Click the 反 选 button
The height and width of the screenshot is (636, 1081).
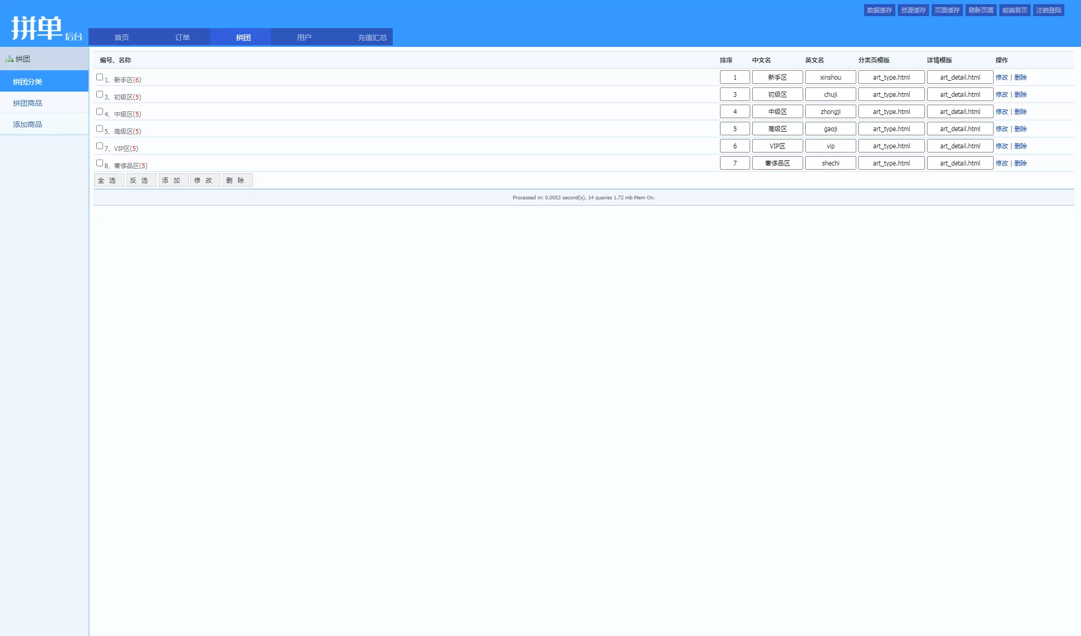click(x=140, y=181)
